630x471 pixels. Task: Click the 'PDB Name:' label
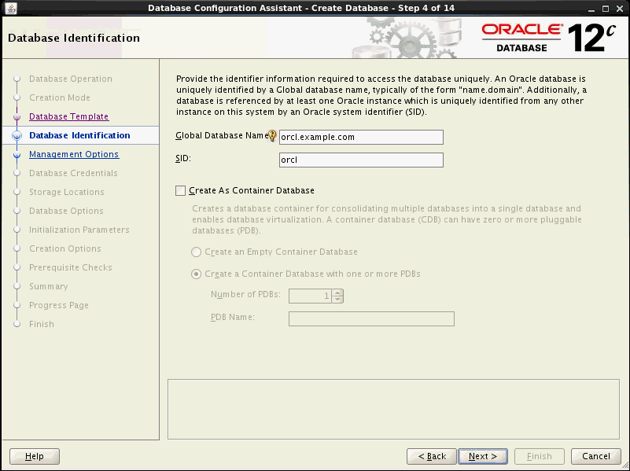(233, 317)
